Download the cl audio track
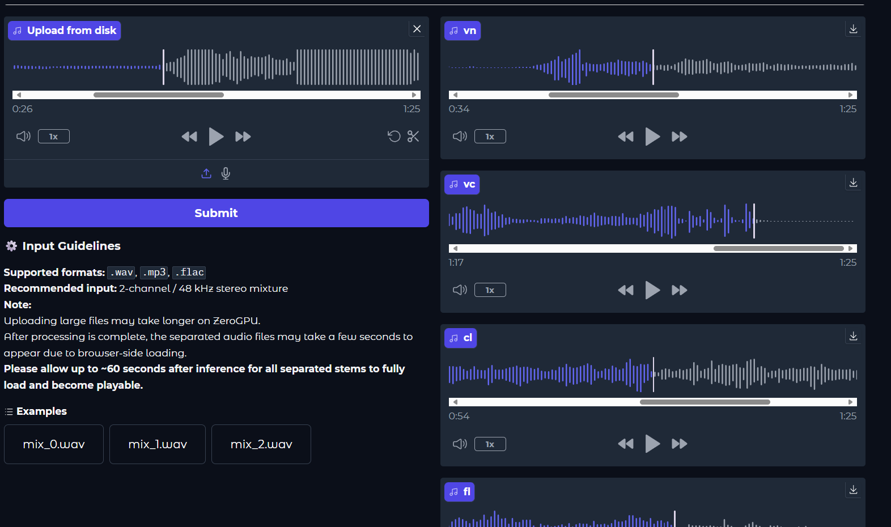The height and width of the screenshot is (527, 891). [x=853, y=336]
